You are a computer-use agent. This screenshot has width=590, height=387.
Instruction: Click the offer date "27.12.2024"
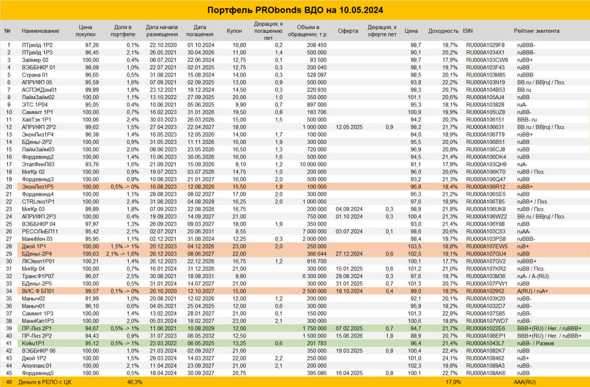coord(350,253)
